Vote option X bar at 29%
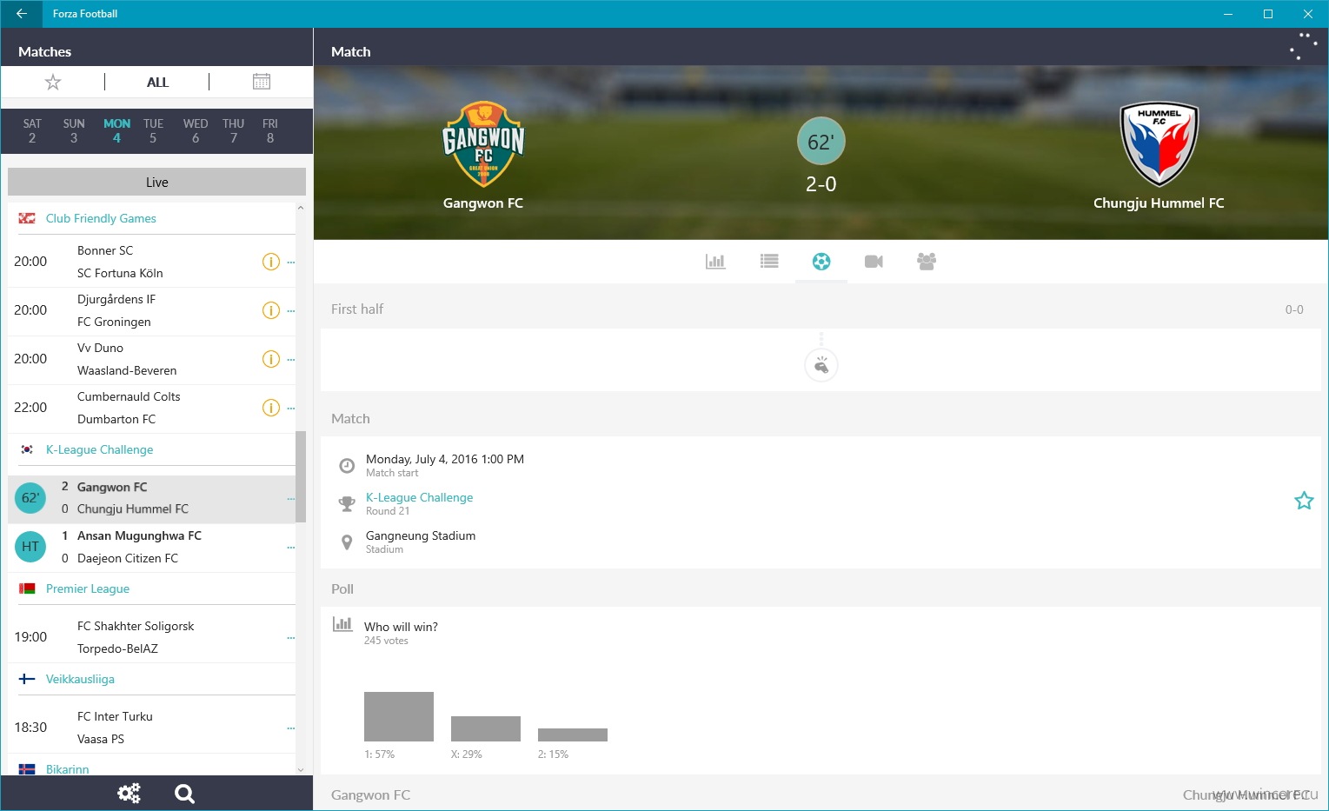The width and height of the screenshot is (1329, 811). [x=486, y=728]
